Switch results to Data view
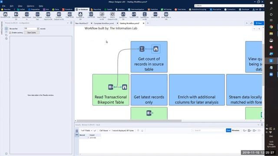278x156 pixels. click(x=228, y=130)
